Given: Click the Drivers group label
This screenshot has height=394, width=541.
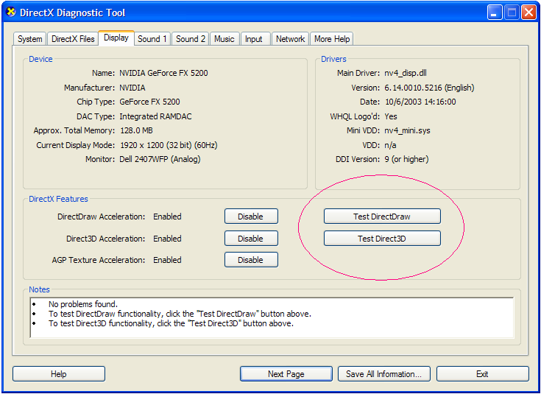Looking at the screenshot, I should 333,59.
